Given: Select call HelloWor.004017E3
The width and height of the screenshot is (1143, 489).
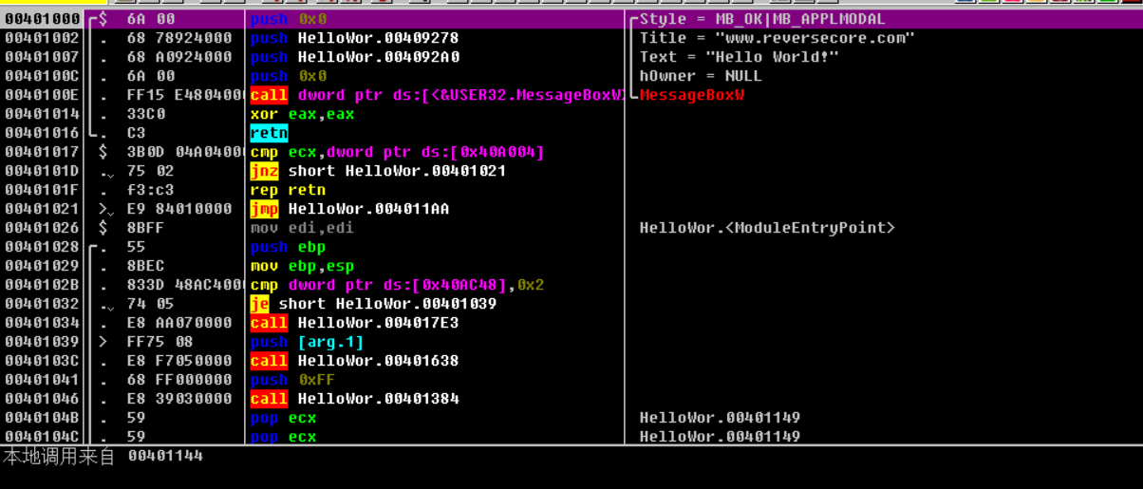Looking at the screenshot, I should point(354,323).
